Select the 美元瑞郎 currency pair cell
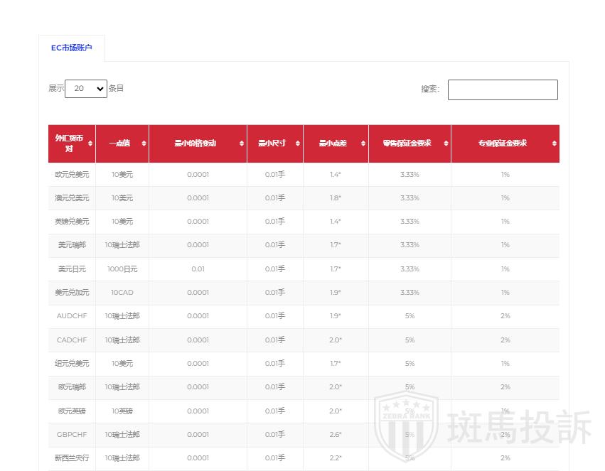The image size is (605, 471). point(72,245)
